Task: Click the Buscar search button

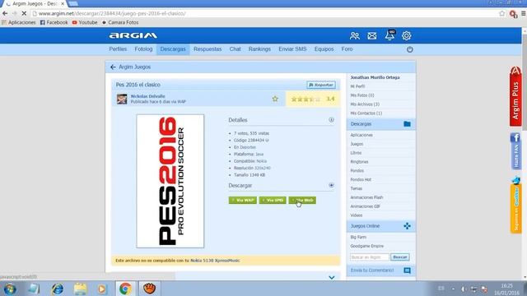Action: (x=400, y=257)
